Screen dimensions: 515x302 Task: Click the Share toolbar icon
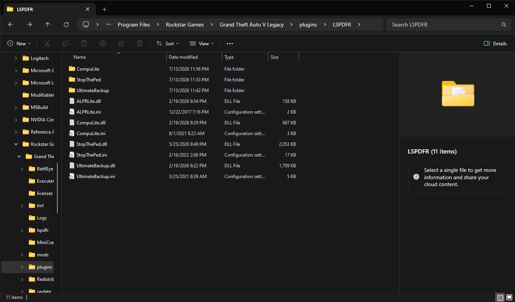pos(121,43)
